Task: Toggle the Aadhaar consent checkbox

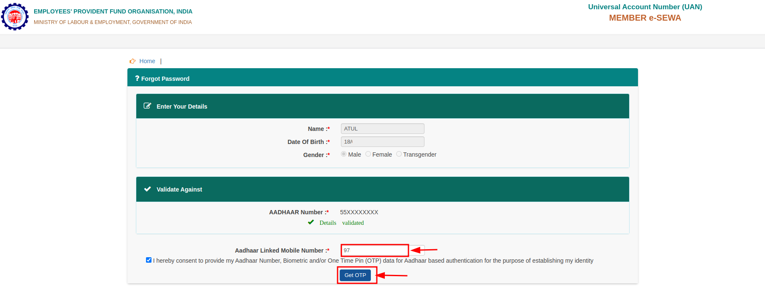Action: [x=149, y=260]
